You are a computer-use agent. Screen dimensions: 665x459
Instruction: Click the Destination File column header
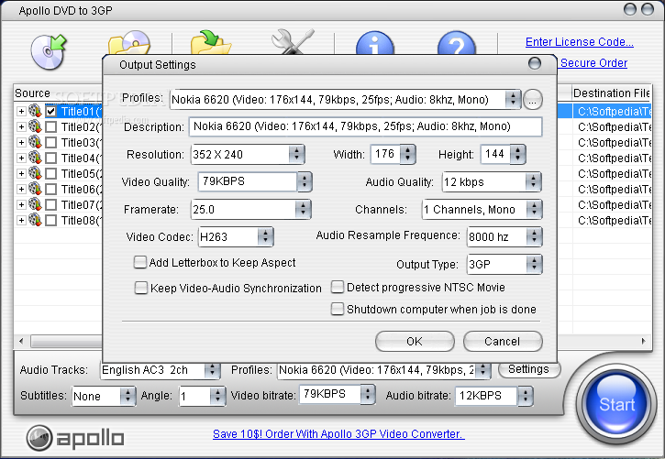coord(611,93)
